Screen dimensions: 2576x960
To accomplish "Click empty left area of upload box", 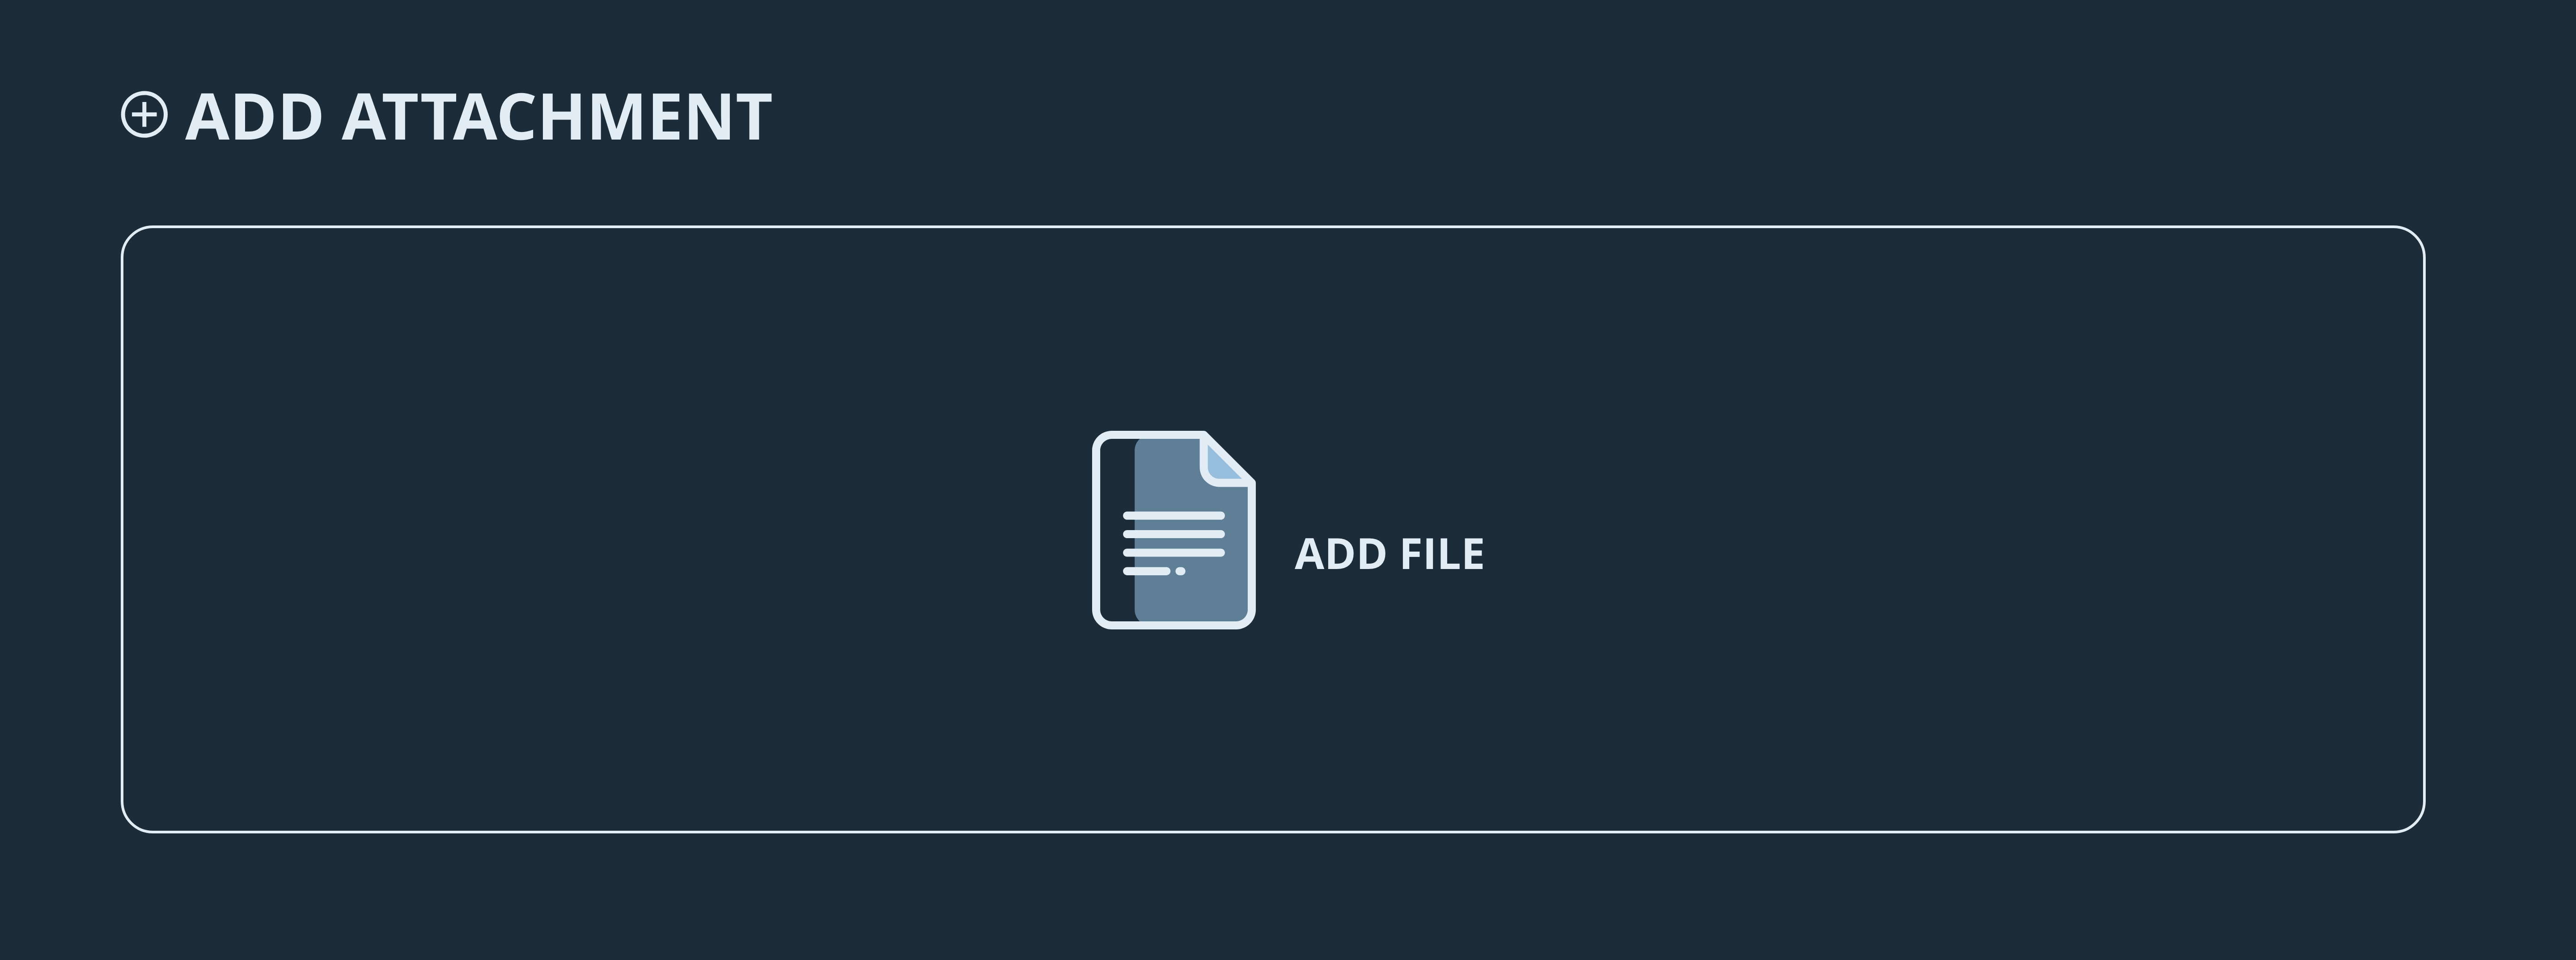I will (600, 530).
